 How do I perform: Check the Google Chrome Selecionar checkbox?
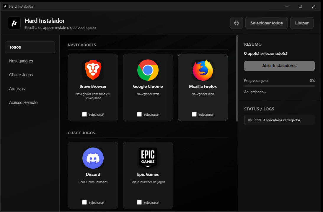tap(139, 114)
